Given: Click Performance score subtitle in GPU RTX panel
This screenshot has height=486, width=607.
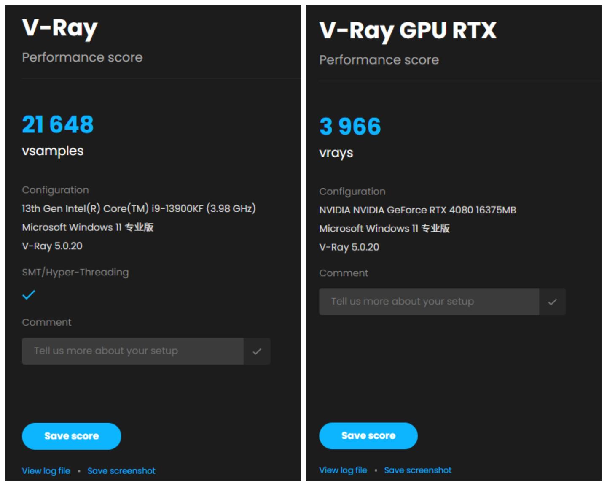Looking at the screenshot, I should coord(379,60).
